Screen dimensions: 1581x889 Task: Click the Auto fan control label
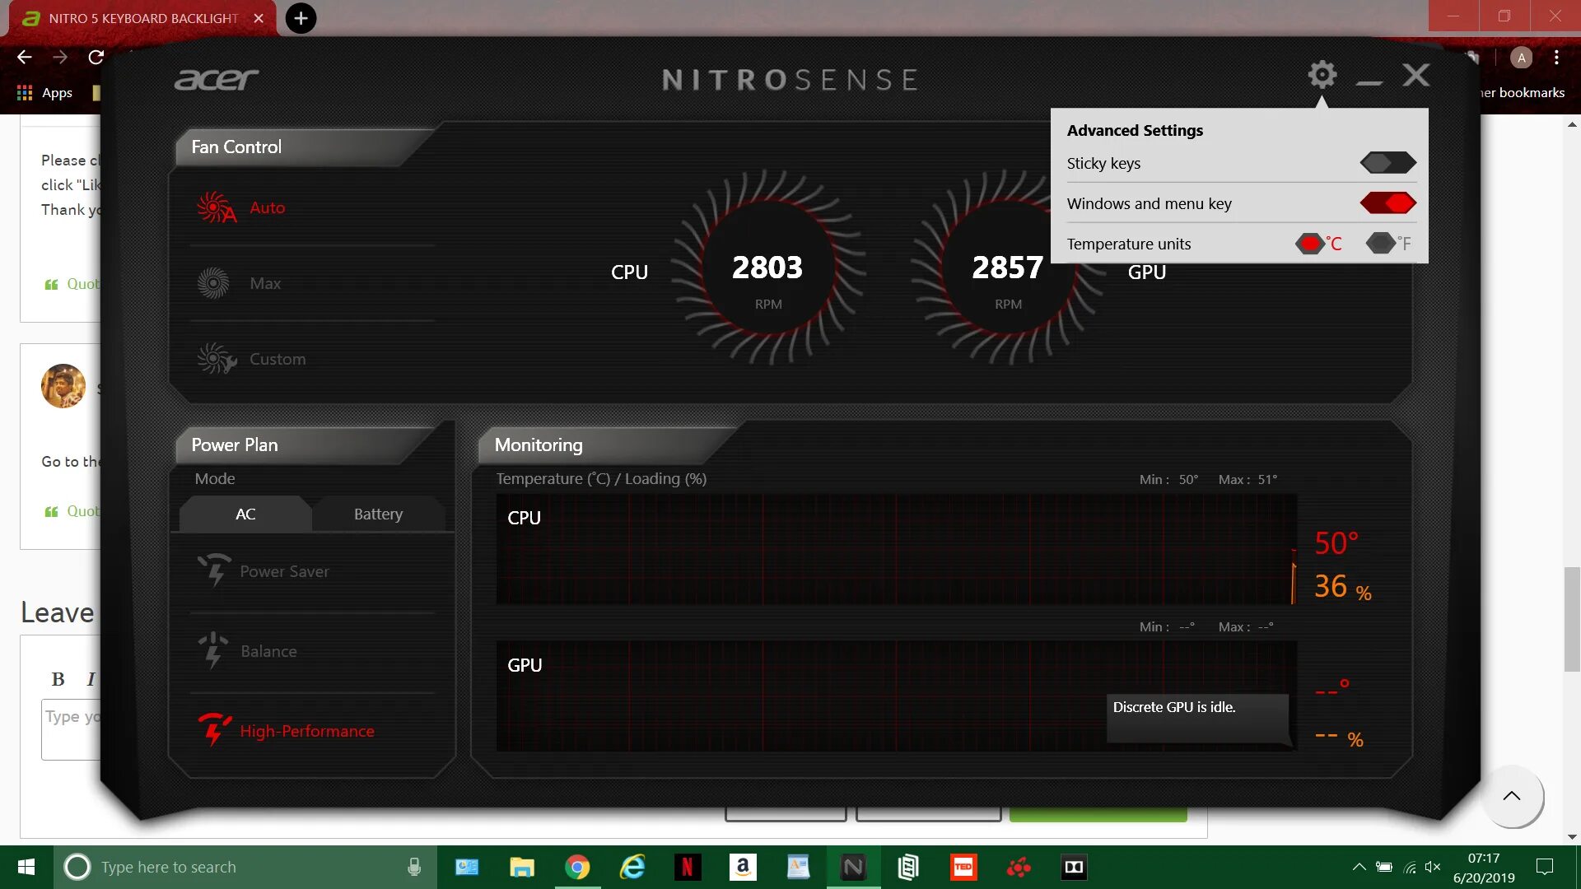(x=268, y=207)
